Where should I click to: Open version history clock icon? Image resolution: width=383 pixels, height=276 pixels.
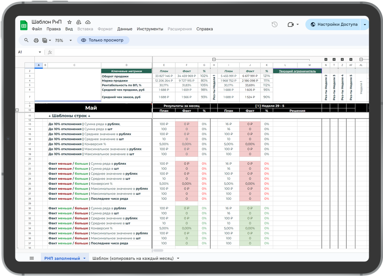pos(274,24)
